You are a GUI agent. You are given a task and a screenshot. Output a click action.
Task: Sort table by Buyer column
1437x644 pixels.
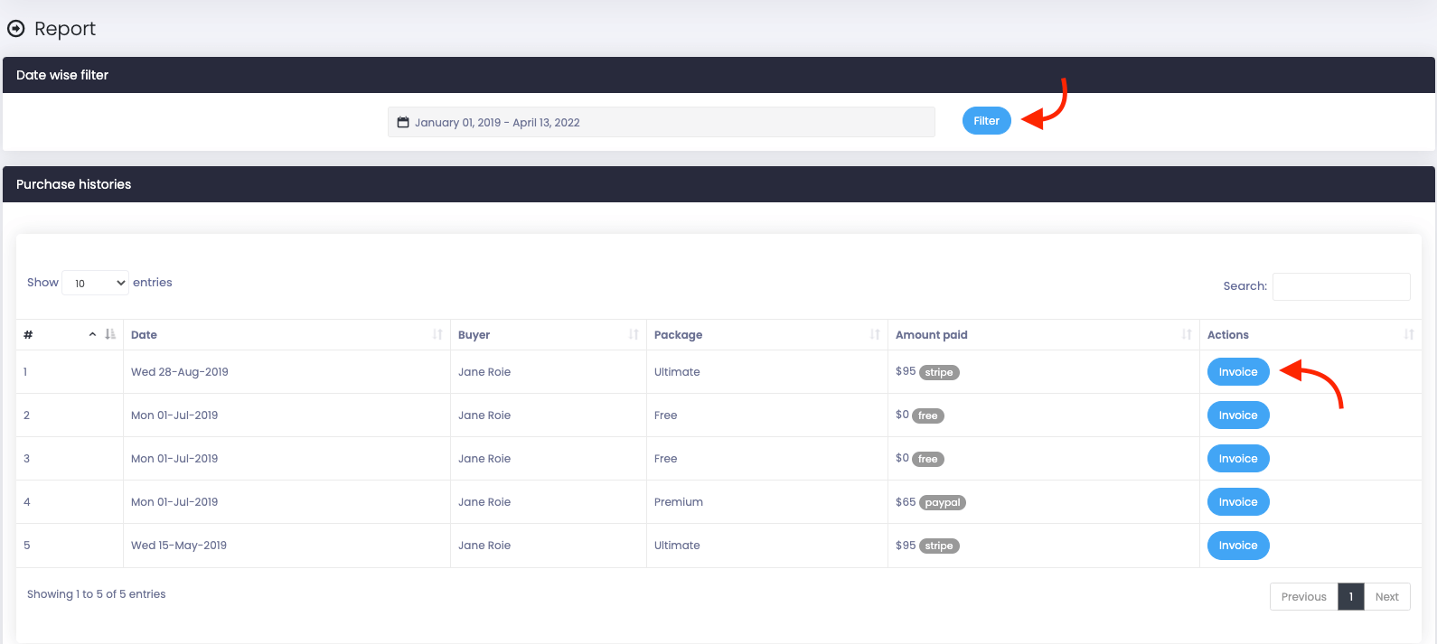tap(548, 335)
